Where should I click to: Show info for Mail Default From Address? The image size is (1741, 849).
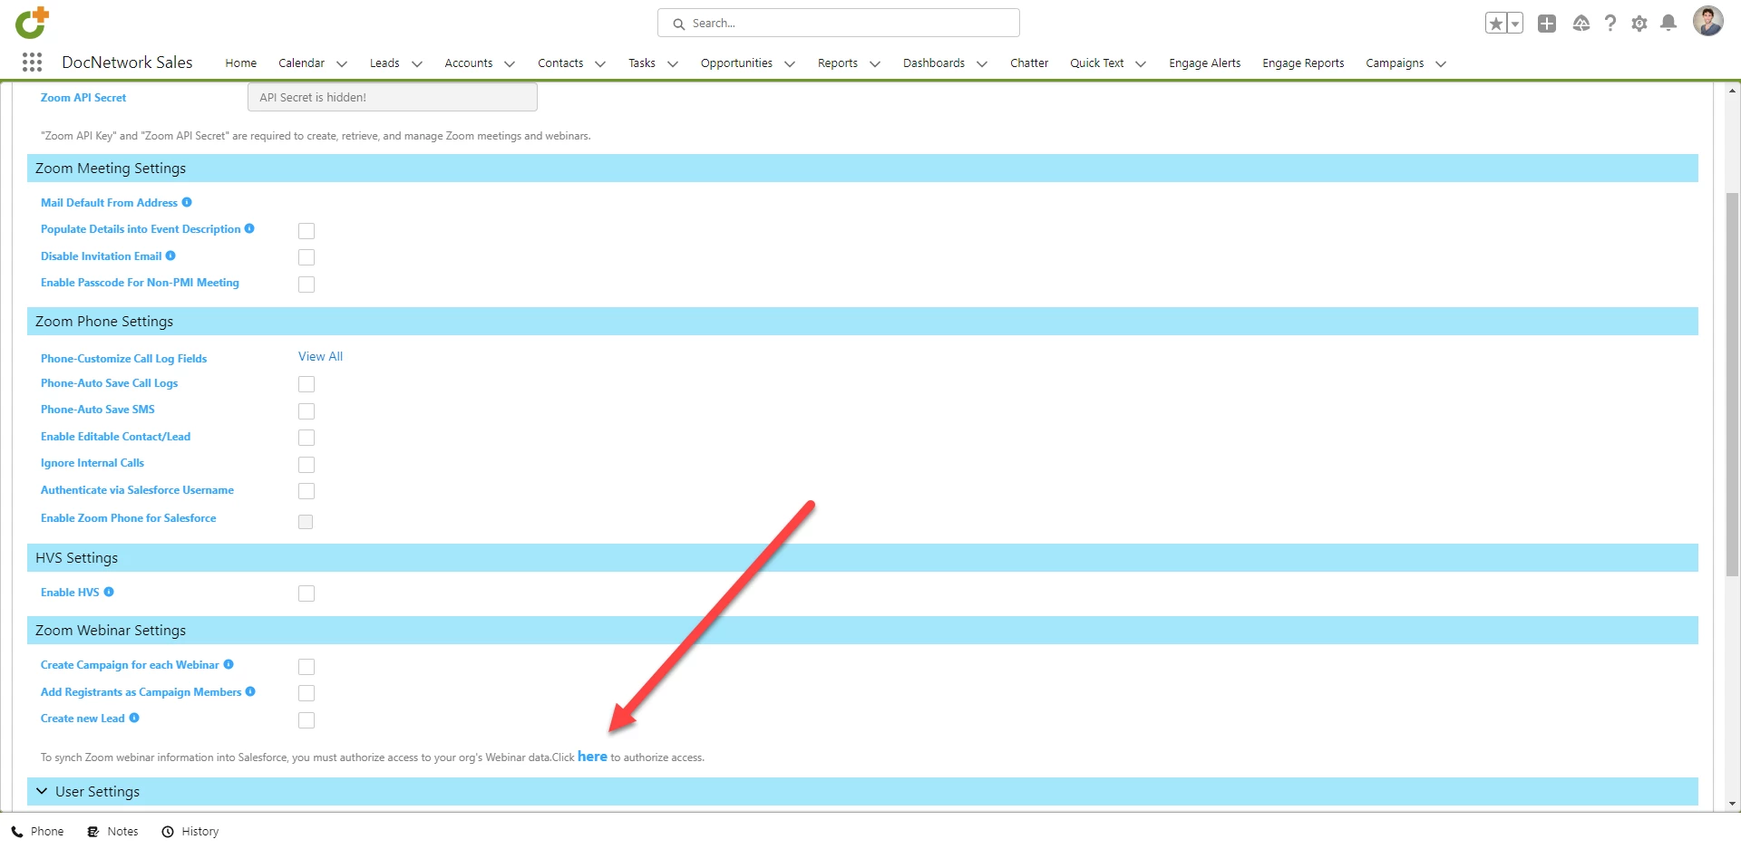(187, 202)
